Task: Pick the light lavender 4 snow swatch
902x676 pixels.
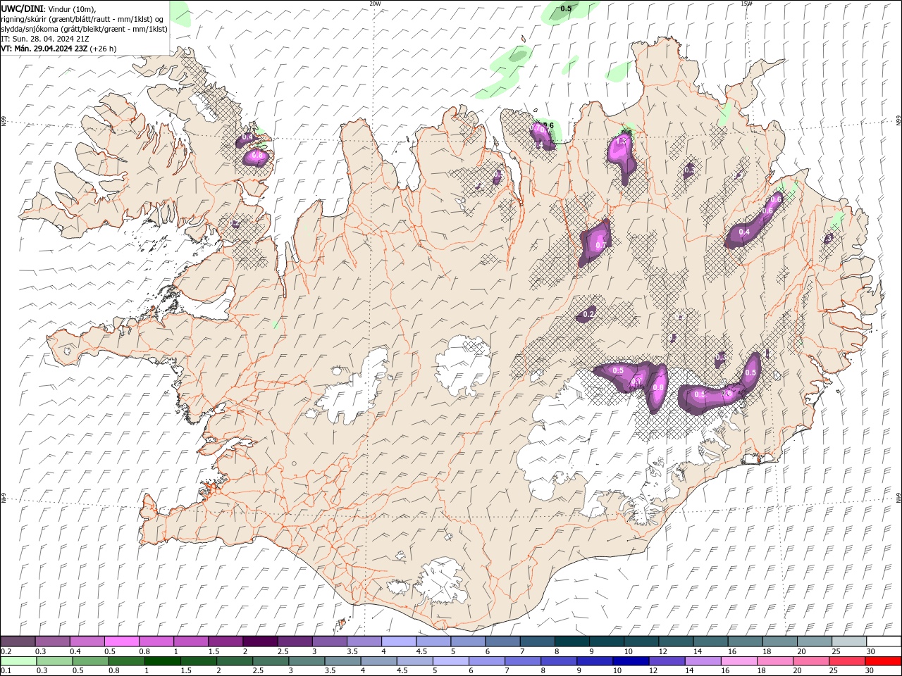Action: coord(399,641)
